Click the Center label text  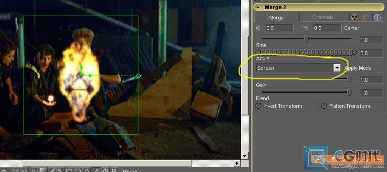click(352, 28)
